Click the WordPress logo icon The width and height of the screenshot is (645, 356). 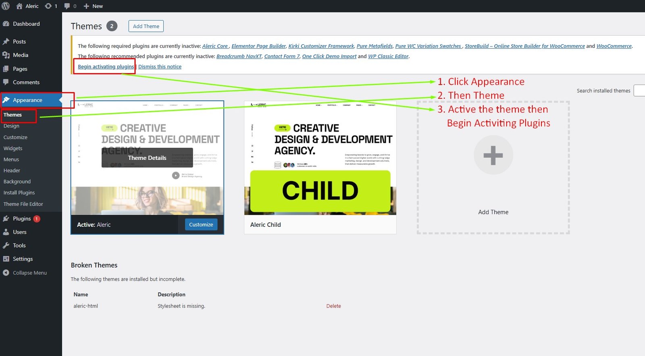coord(6,6)
